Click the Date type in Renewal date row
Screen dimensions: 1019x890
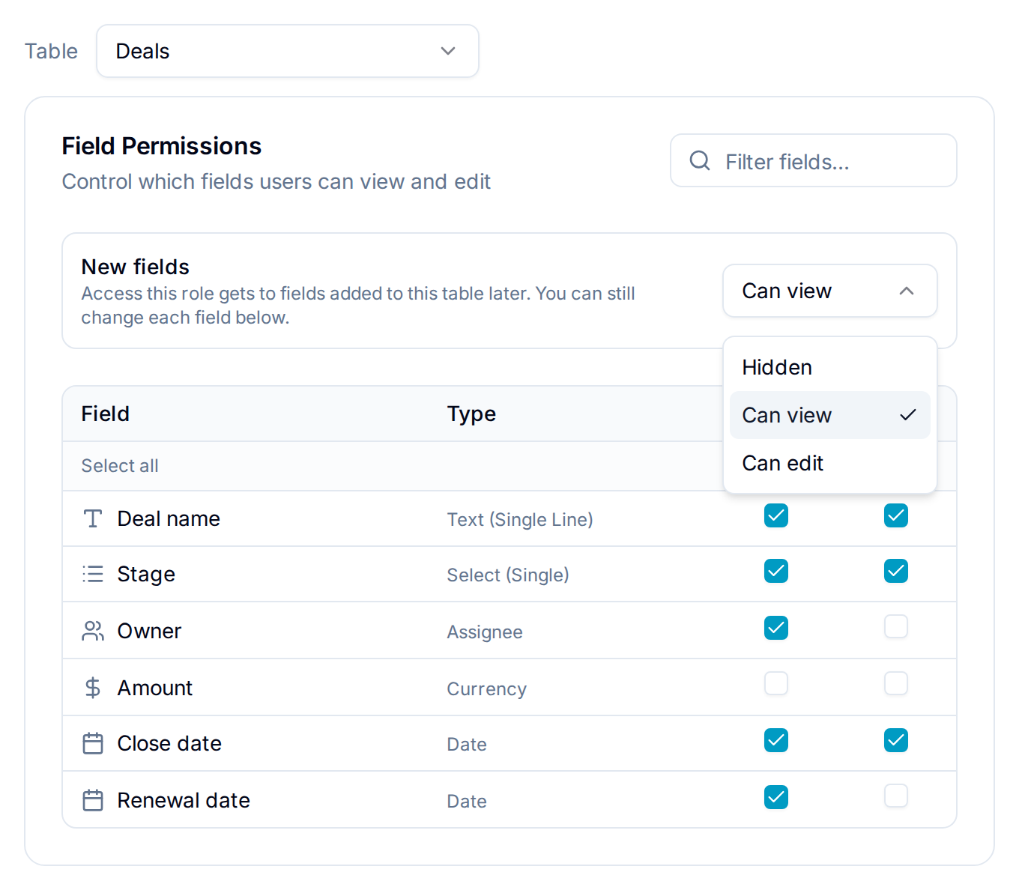point(467,801)
